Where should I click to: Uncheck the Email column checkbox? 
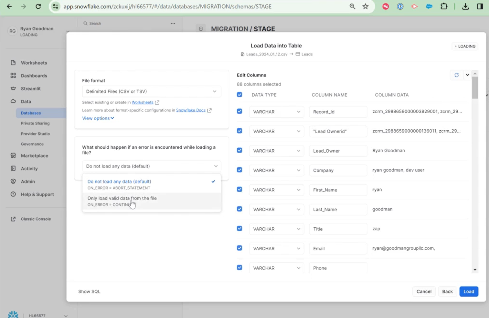[x=239, y=248]
